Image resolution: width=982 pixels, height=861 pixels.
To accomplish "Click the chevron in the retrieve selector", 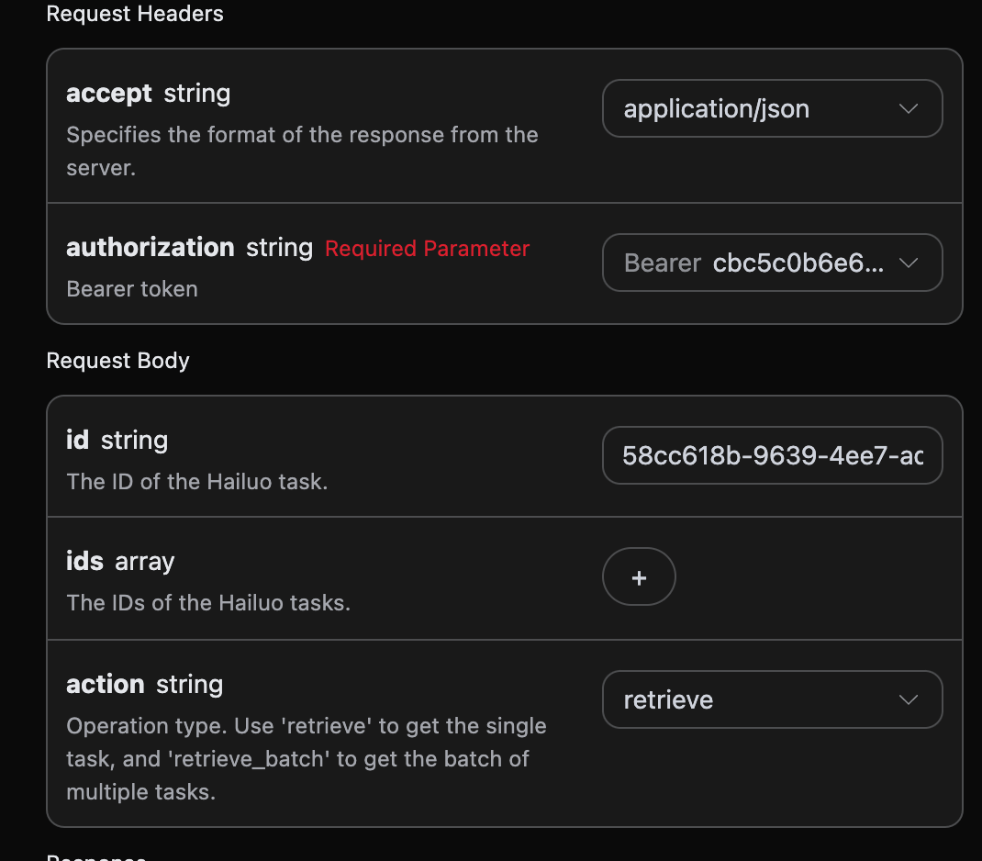I will click(909, 700).
